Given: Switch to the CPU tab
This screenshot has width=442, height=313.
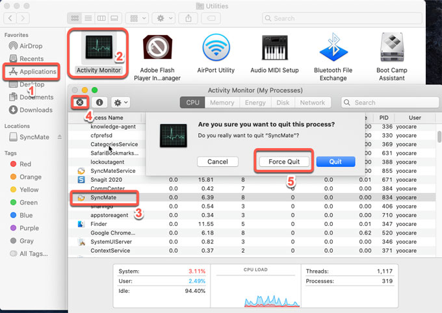Looking at the screenshot, I should point(192,103).
